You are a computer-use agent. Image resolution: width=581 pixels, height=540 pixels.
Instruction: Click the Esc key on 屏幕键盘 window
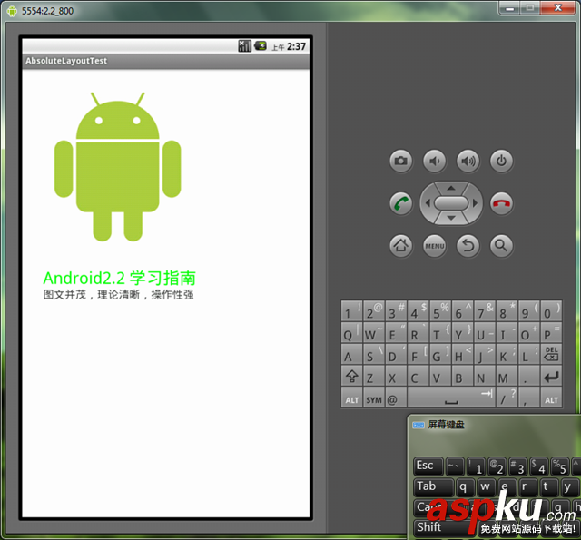[x=428, y=466]
